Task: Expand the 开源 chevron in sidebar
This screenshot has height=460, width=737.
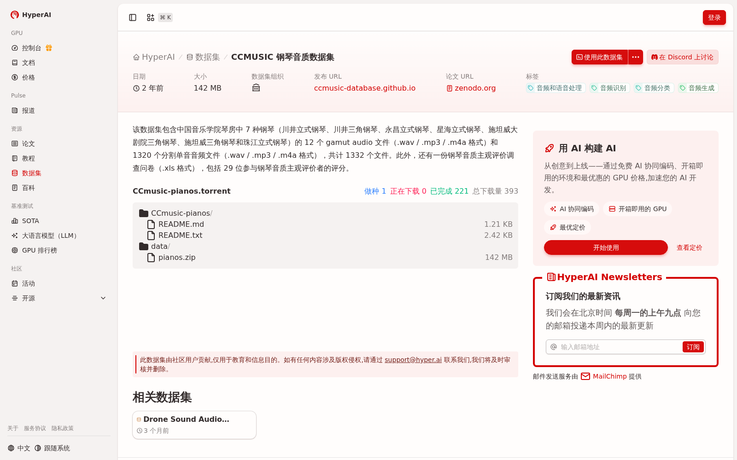Action: (103, 298)
